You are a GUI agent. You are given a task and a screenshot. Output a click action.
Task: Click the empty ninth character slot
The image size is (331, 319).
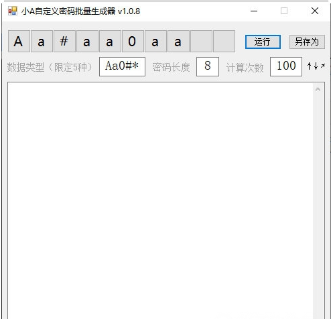(201, 42)
